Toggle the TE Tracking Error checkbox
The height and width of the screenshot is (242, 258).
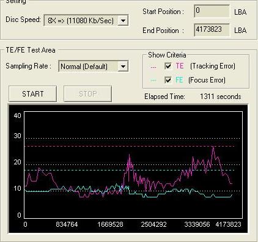point(168,66)
